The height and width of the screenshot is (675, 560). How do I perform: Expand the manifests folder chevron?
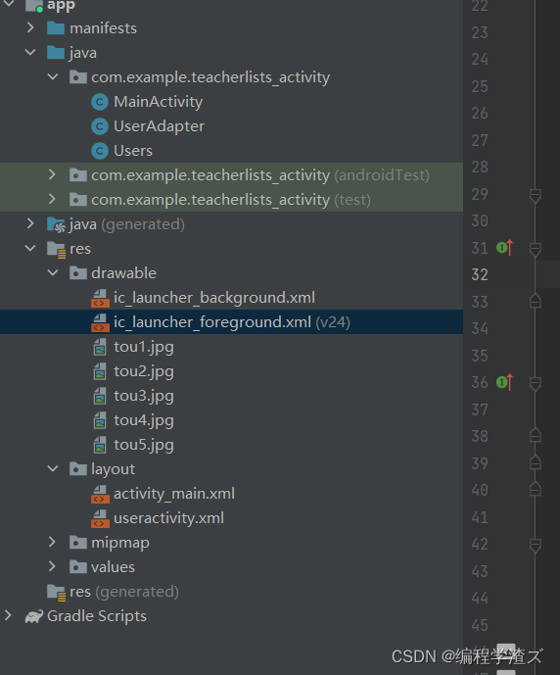[30, 28]
